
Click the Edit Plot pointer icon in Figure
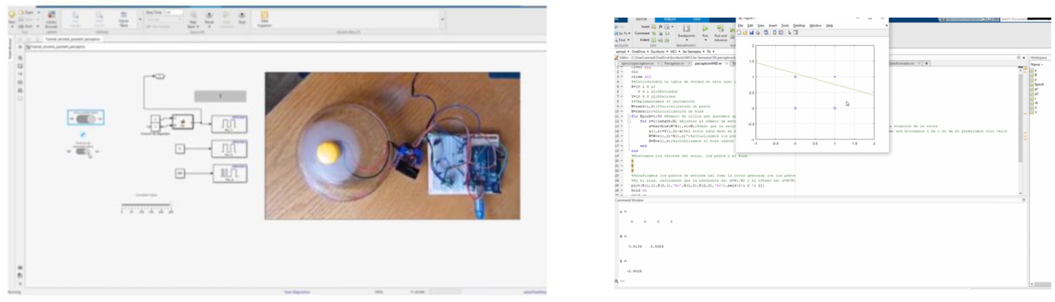pyautogui.click(x=789, y=33)
